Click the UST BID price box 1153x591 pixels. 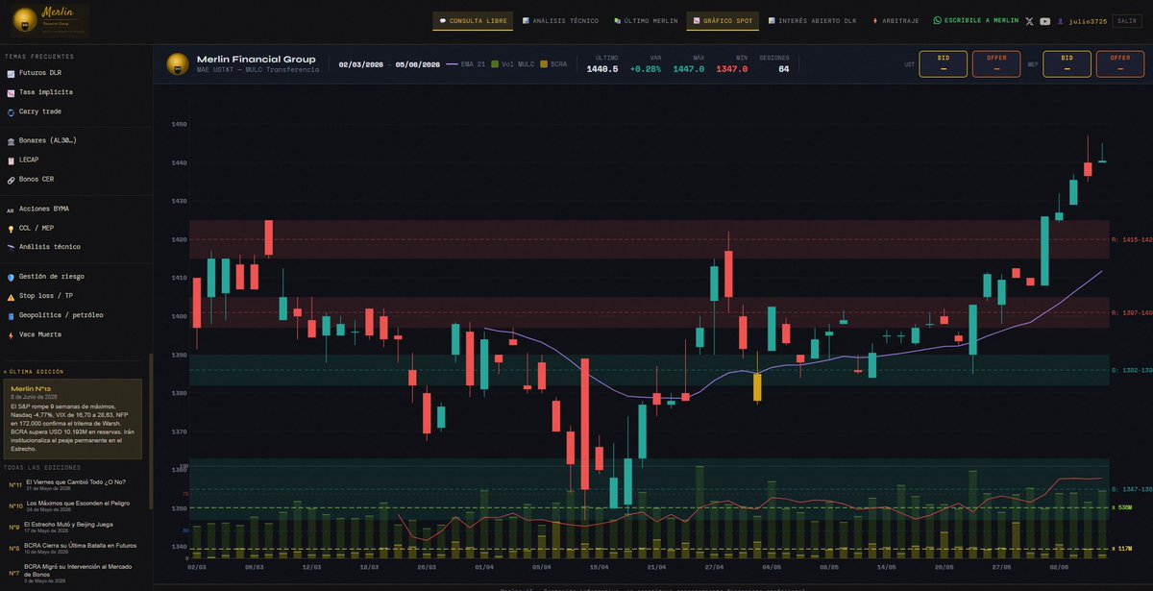(x=944, y=64)
